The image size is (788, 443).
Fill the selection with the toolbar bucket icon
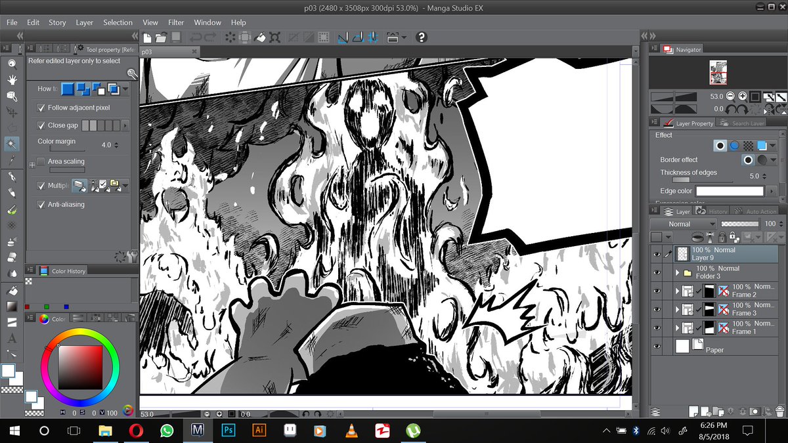[261, 37]
